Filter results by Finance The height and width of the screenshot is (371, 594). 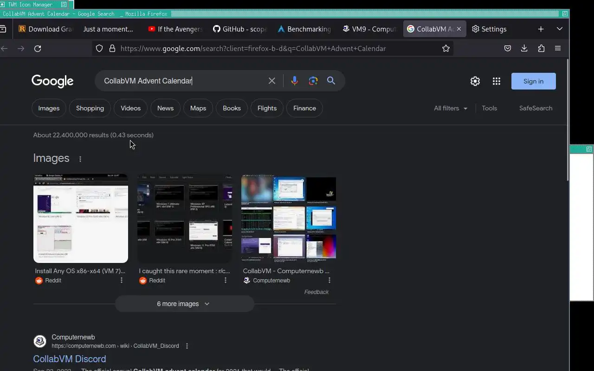[x=304, y=108]
